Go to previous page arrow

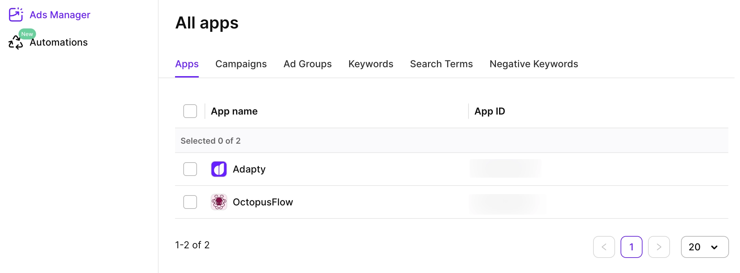pos(604,247)
